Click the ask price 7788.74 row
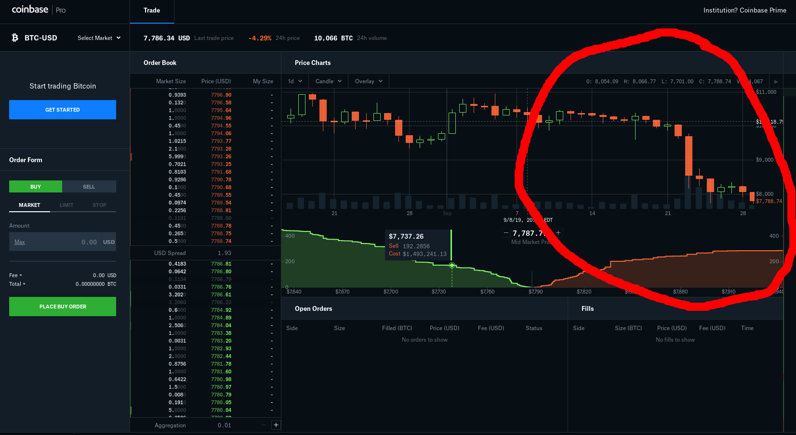The width and height of the screenshot is (796, 435). click(206, 241)
